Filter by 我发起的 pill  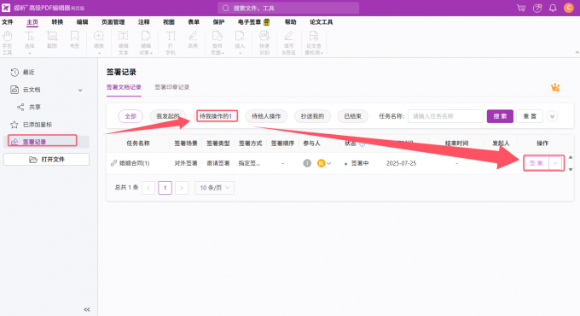tap(167, 116)
